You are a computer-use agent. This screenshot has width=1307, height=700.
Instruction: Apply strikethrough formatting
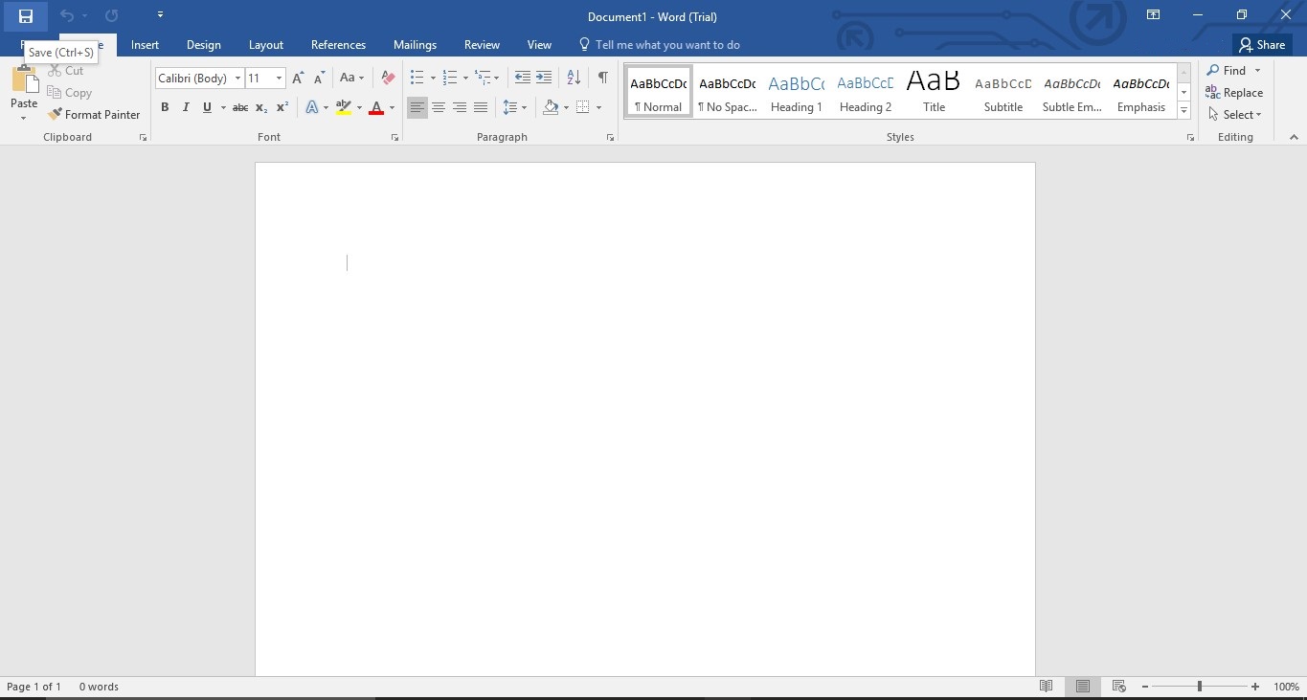click(239, 107)
